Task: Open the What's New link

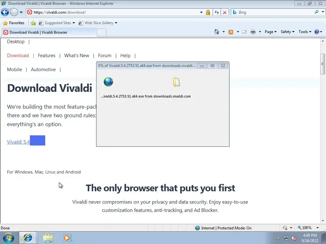Action: pyautogui.click(x=76, y=56)
